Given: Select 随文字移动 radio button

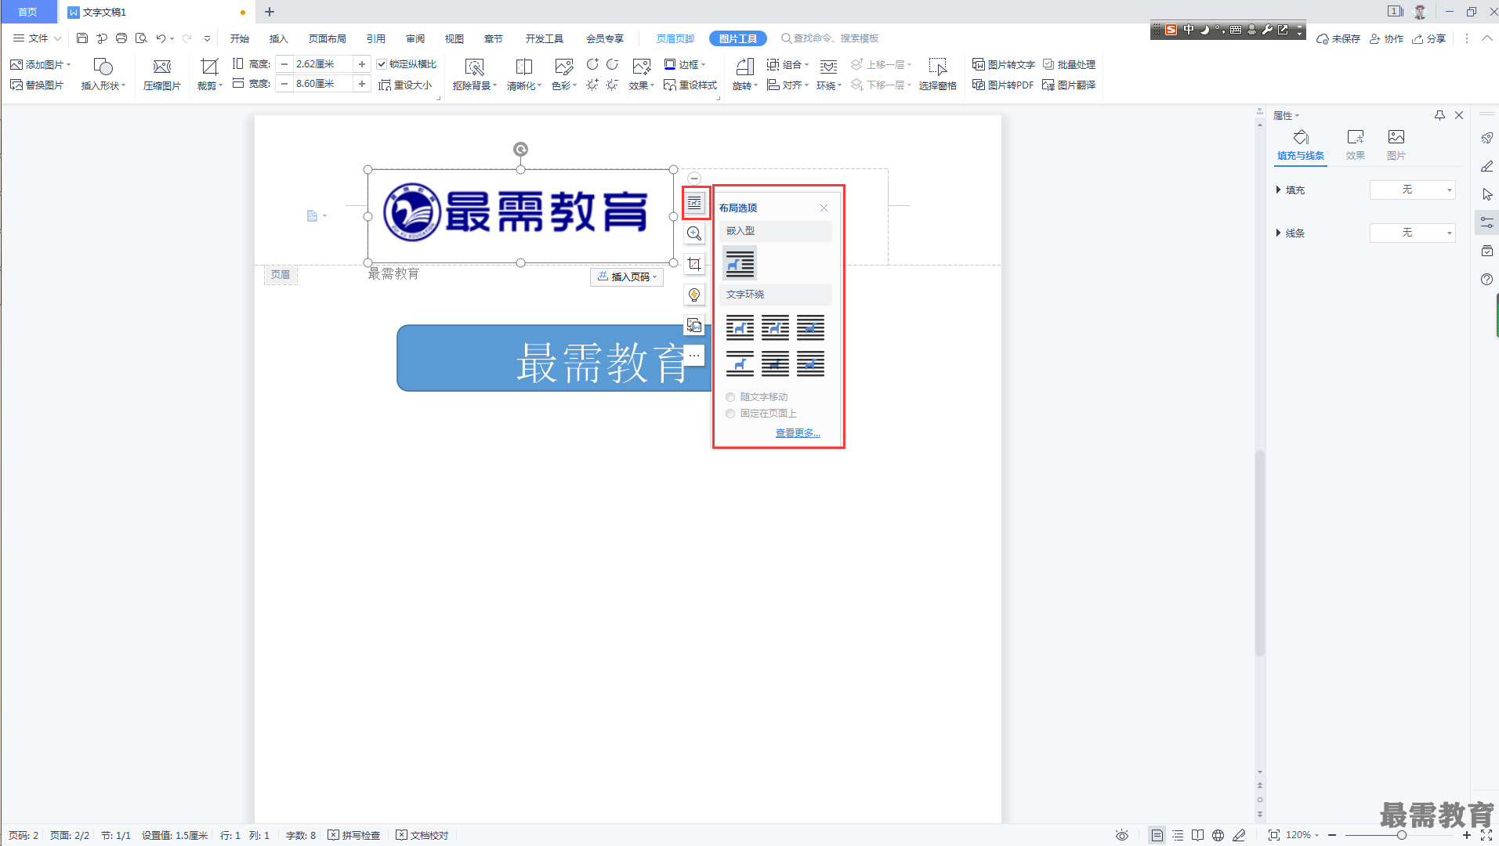Looking at the screenshot, I should (x=730, y=397).
